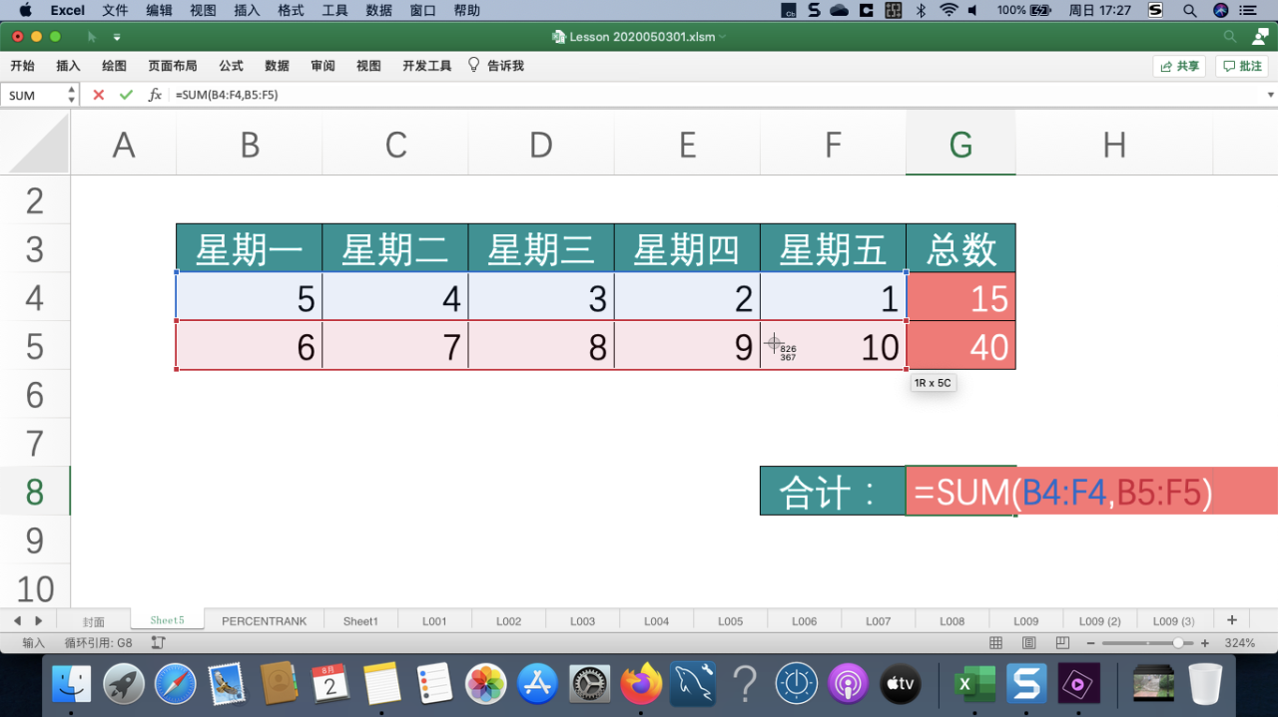Open the insert function fx dialog

coord(155,95)
